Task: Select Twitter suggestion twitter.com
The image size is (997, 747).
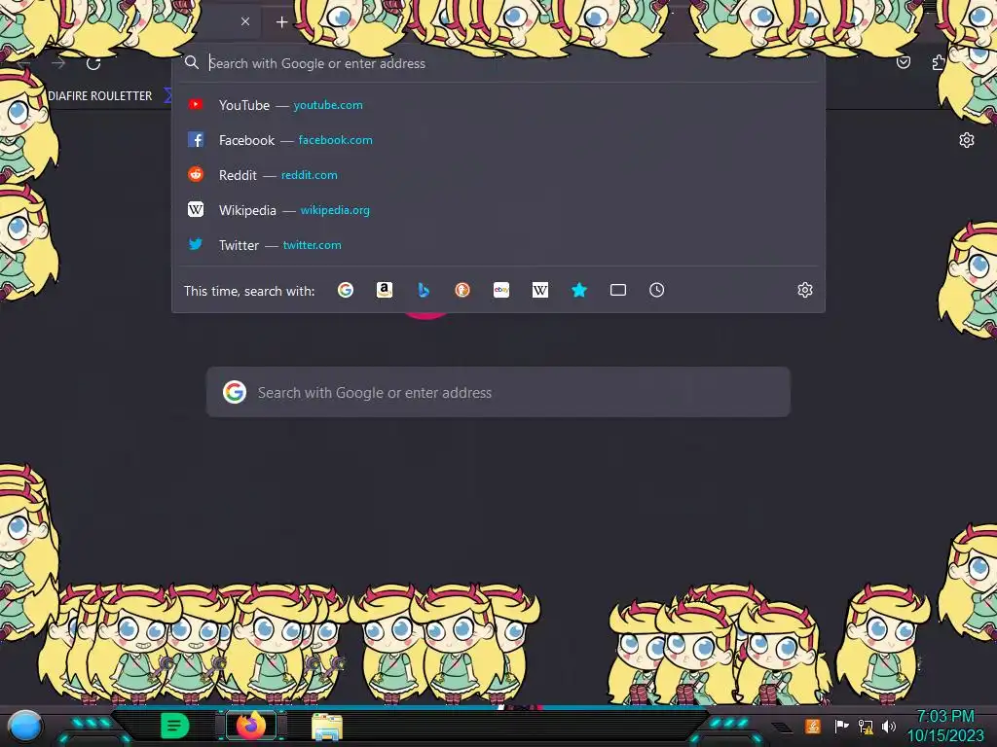Action: (x=498, y=244)
